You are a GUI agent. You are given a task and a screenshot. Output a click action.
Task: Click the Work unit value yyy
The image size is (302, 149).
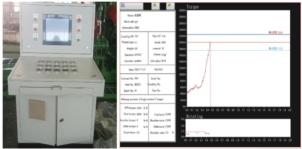tap(136, 22)
